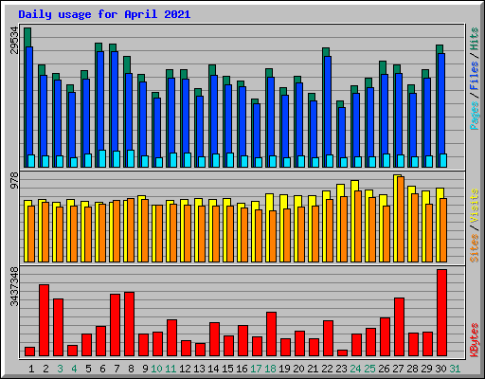
Task: Click green day 31 label on x-axis
Action: (x=455, y=369)
